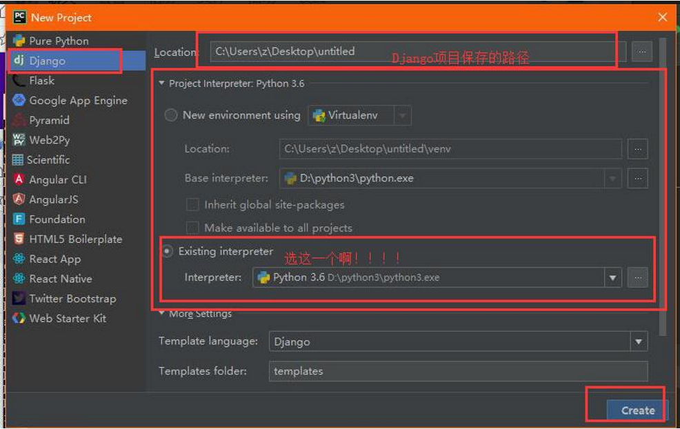Click the Create button
680x429 pixels.
637,410
